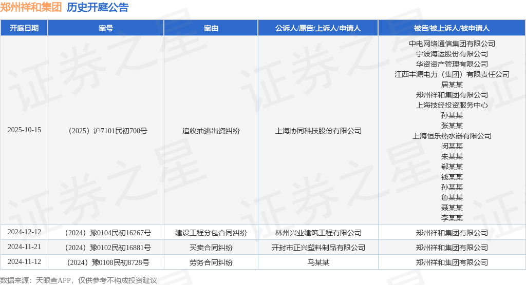
Task: Click the date 2024-11-12
Action: [x=24, y=261]
